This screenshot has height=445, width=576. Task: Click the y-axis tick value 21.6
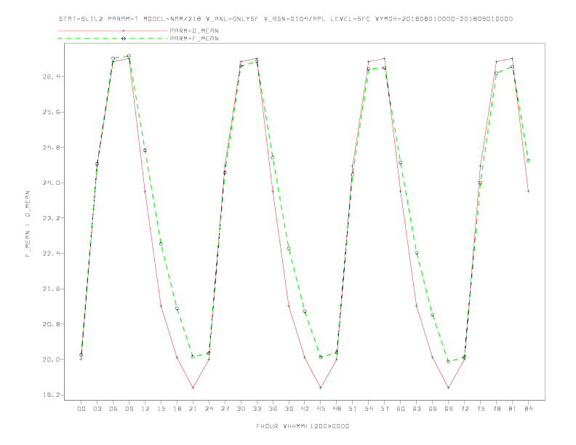point(51,289)
